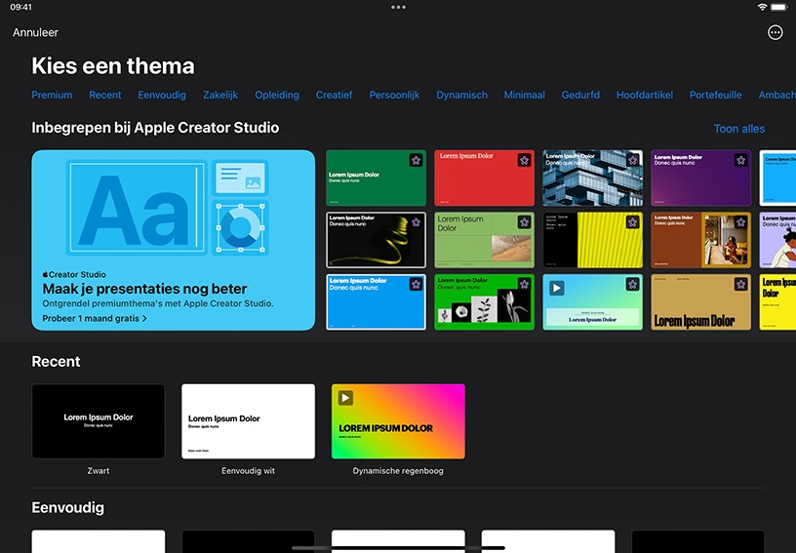Tap the play icon on the teal gradient theme
The height and width of the screenshot is (553, 796).
tap(556, 288)
